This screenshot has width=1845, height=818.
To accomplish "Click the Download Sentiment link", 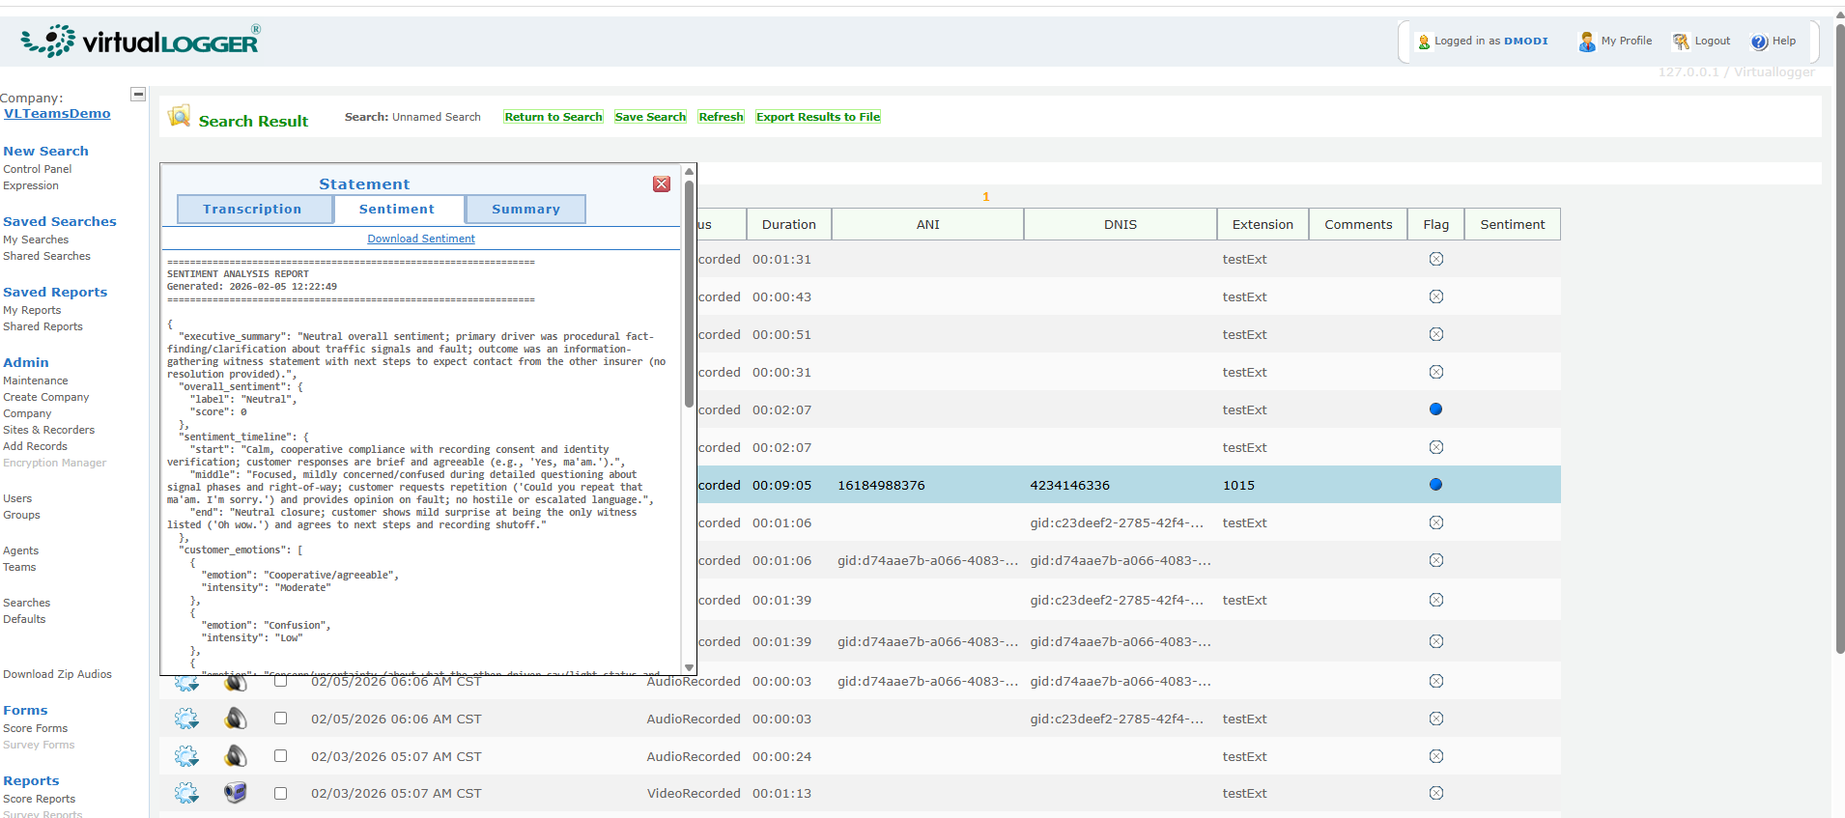I will tap(421, 239).
